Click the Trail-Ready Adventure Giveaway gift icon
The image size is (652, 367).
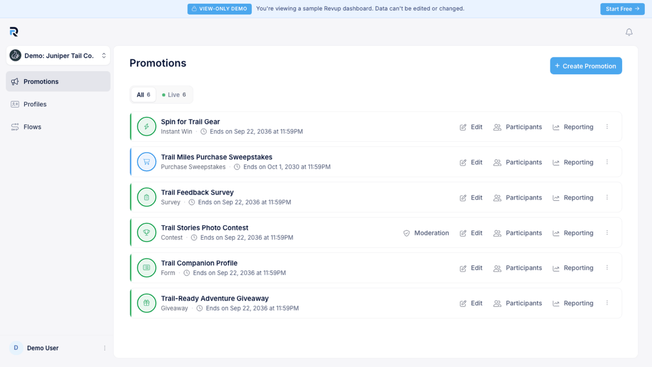point(147,303)
